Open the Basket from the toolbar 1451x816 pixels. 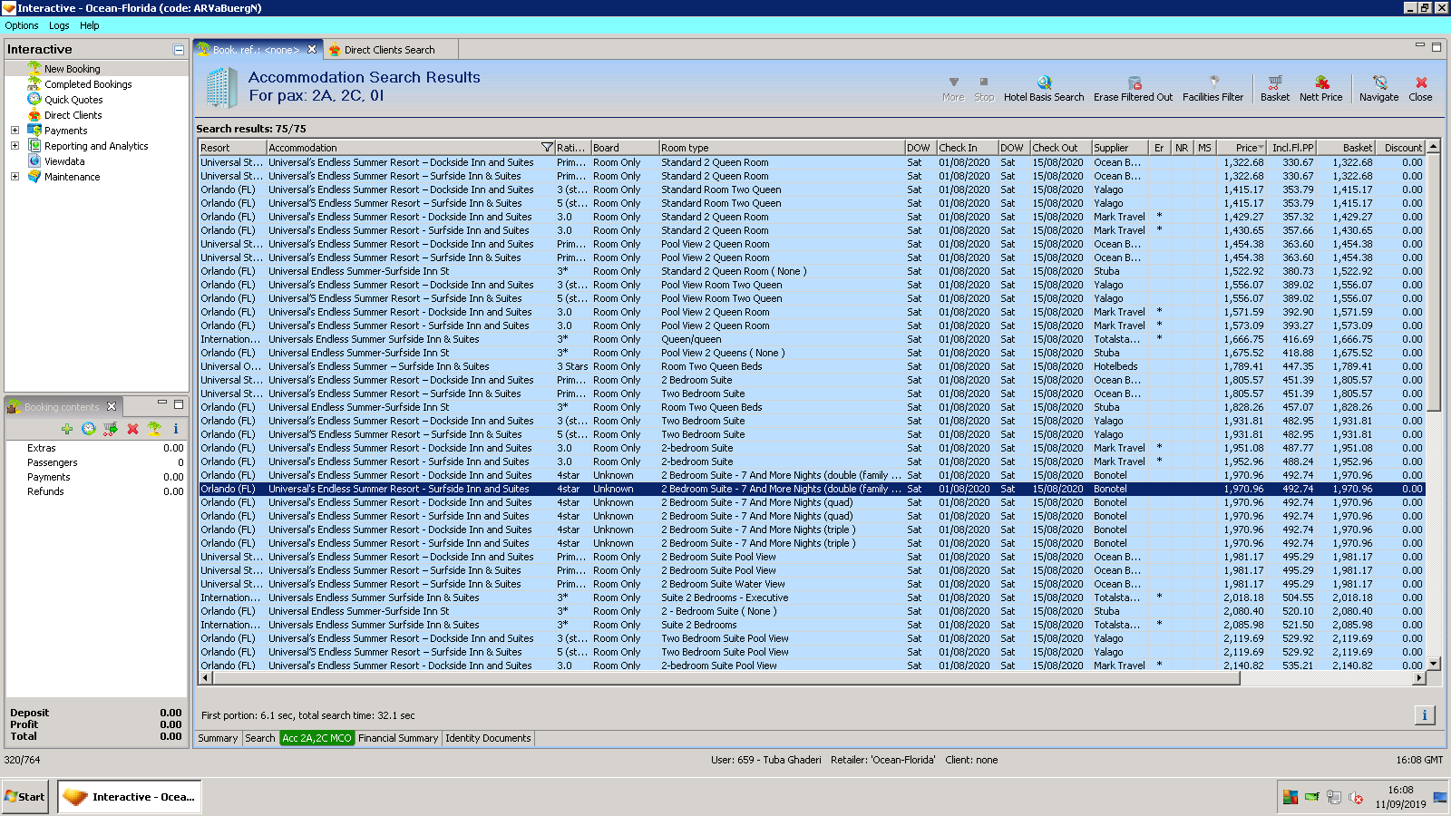pos(1274,83)
